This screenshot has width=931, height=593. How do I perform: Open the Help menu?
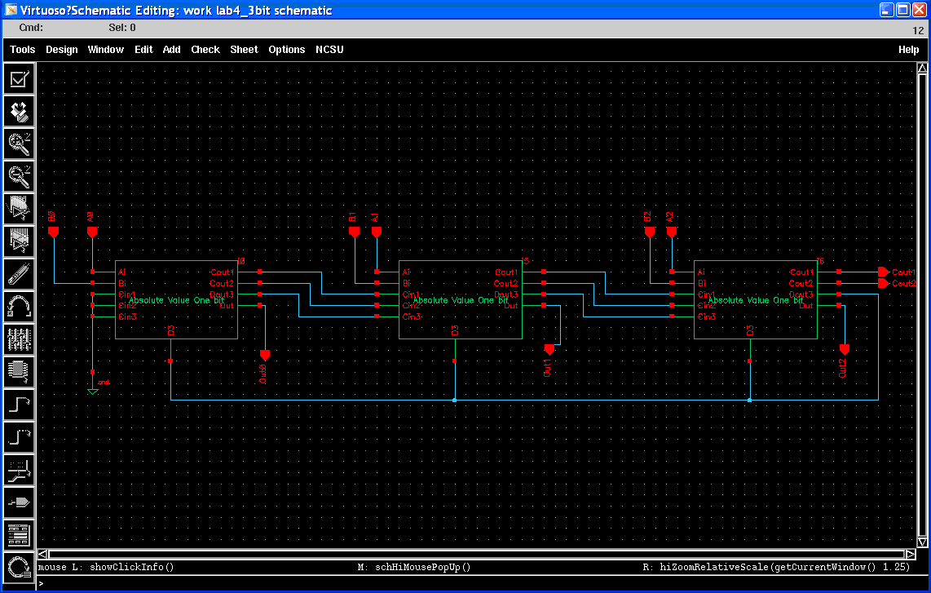tap(908, 50)
